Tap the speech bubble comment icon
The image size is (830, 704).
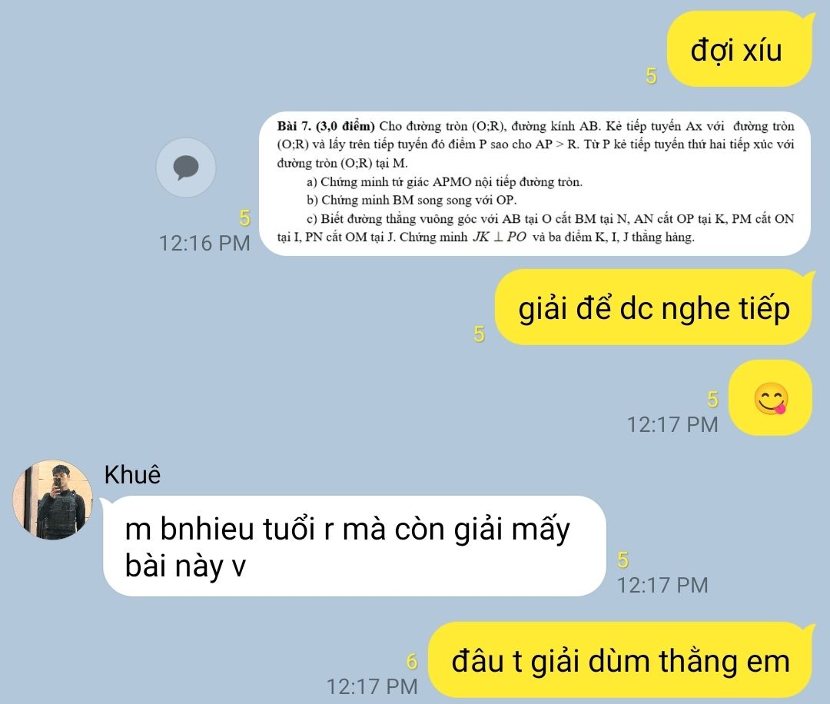click(186, 168)
